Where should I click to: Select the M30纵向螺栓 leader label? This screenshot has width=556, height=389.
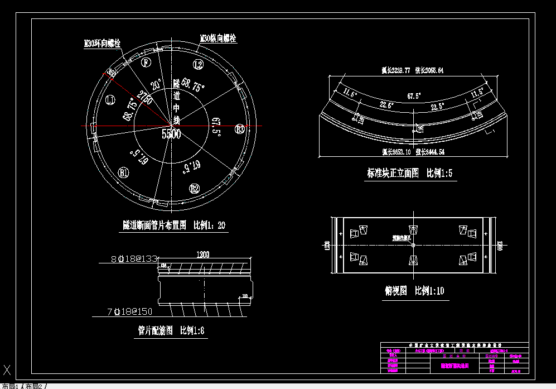218,39
